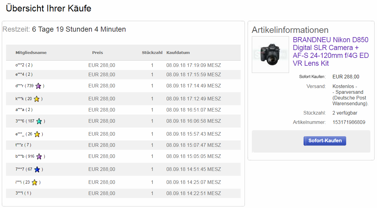
Task: Click member 3***l in last row
Action: point(20,194)
